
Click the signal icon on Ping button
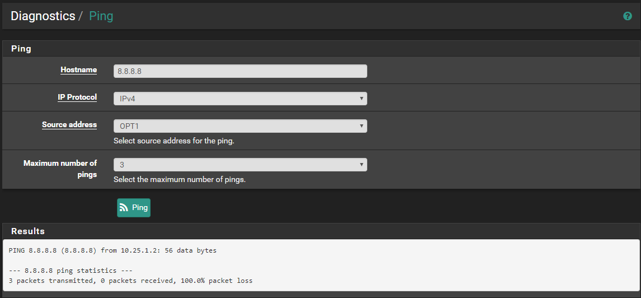[124, 208]
